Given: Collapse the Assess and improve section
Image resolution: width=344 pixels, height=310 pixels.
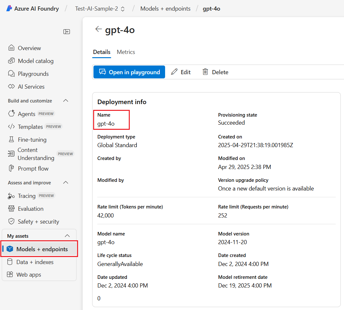Looking at the screenshot, I should [x=66, y=182].
